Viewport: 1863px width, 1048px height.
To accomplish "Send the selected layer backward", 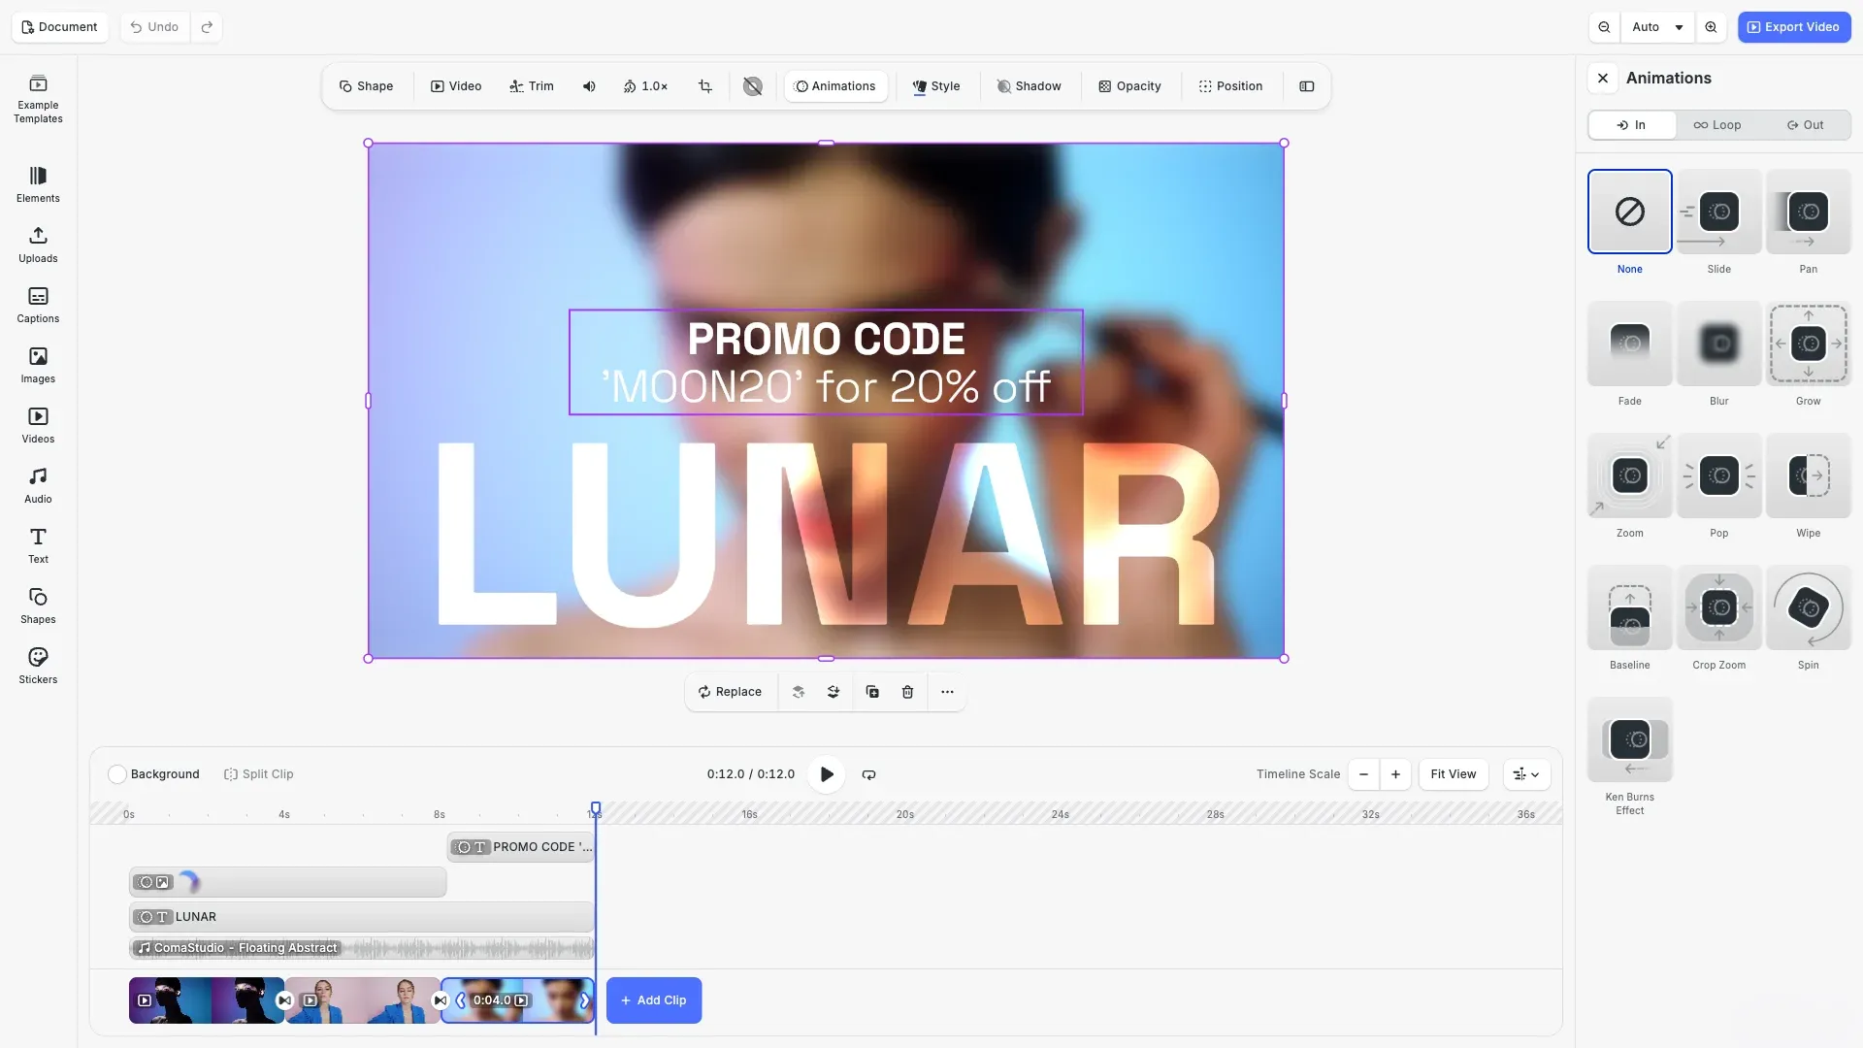I will (833, 692).
